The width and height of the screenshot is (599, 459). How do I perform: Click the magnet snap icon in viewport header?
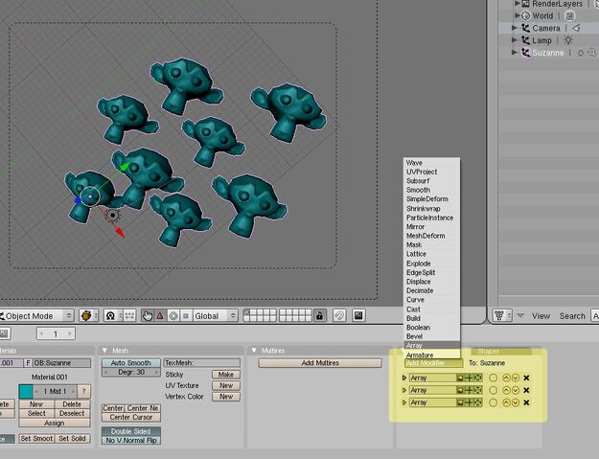(339, 315)
